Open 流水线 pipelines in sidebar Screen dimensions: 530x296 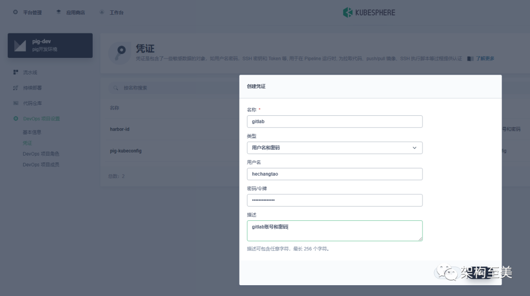pyautogui.click(x=30, y=72)
